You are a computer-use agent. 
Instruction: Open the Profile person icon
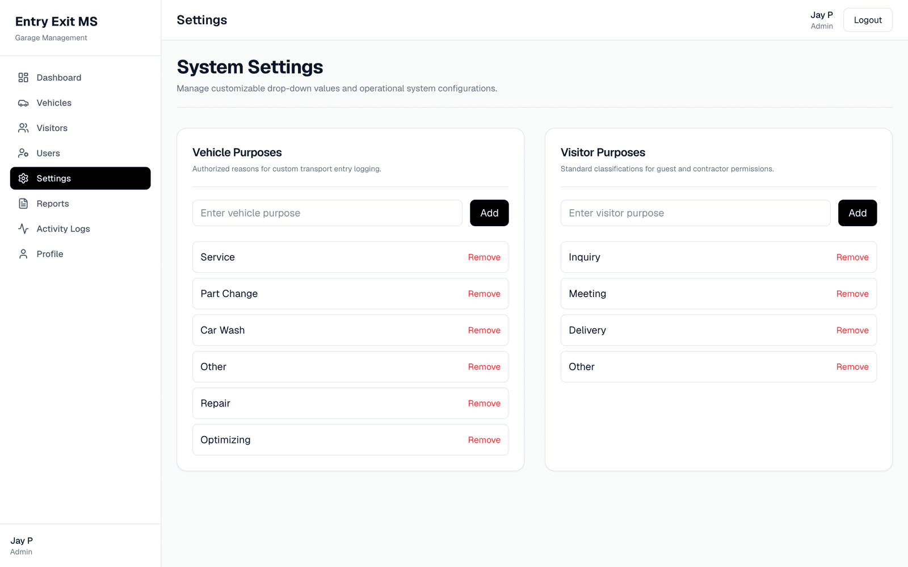coord(23,254)
